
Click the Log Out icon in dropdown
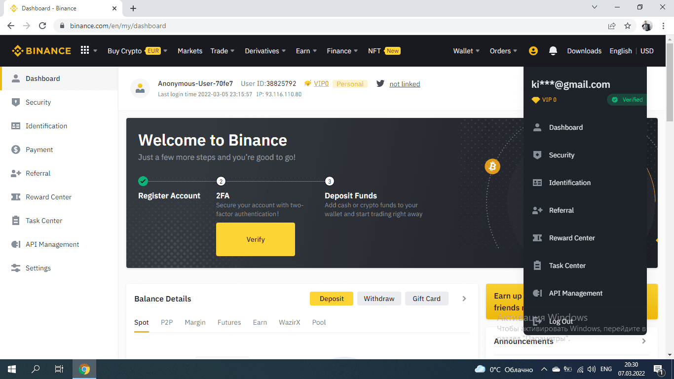point(538,321)
